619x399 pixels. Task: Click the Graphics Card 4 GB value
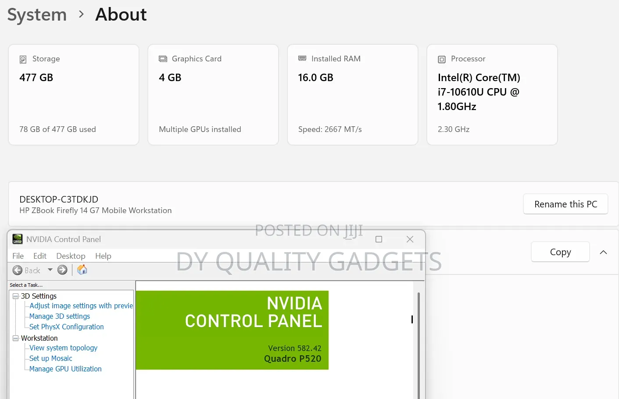pyautogui.click(x=170, y=78)
